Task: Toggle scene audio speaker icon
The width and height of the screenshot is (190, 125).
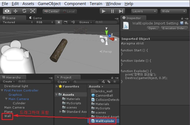Action: (73, 22)
